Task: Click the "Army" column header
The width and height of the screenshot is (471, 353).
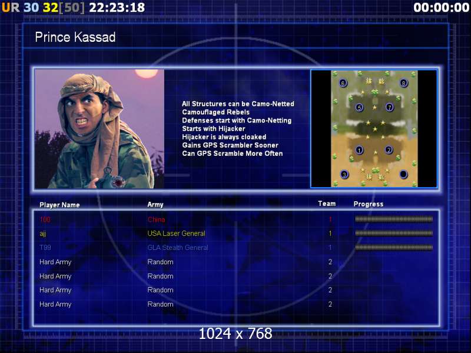Action: pyautogui.click(x=155, y=205)
